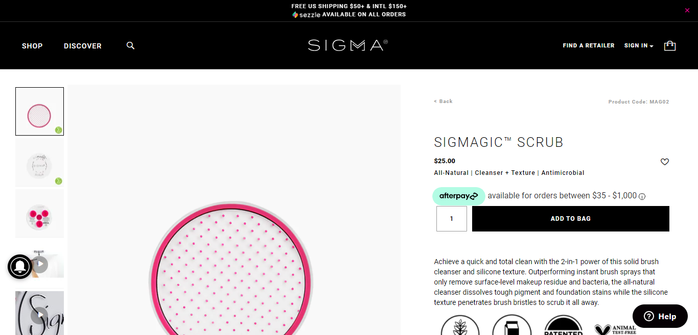This screenshot has height=335, width=698.
Task: Click the Patented badge icon
Action: [563, 326]
